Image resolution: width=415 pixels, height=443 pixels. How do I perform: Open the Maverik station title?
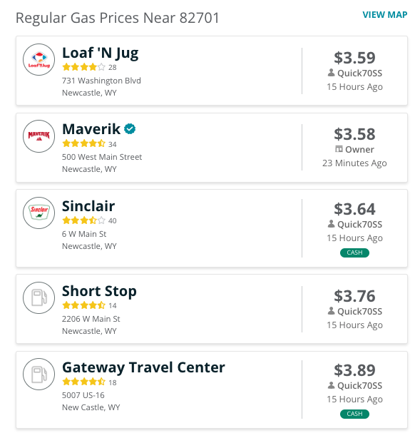click(x=91, y=129)
